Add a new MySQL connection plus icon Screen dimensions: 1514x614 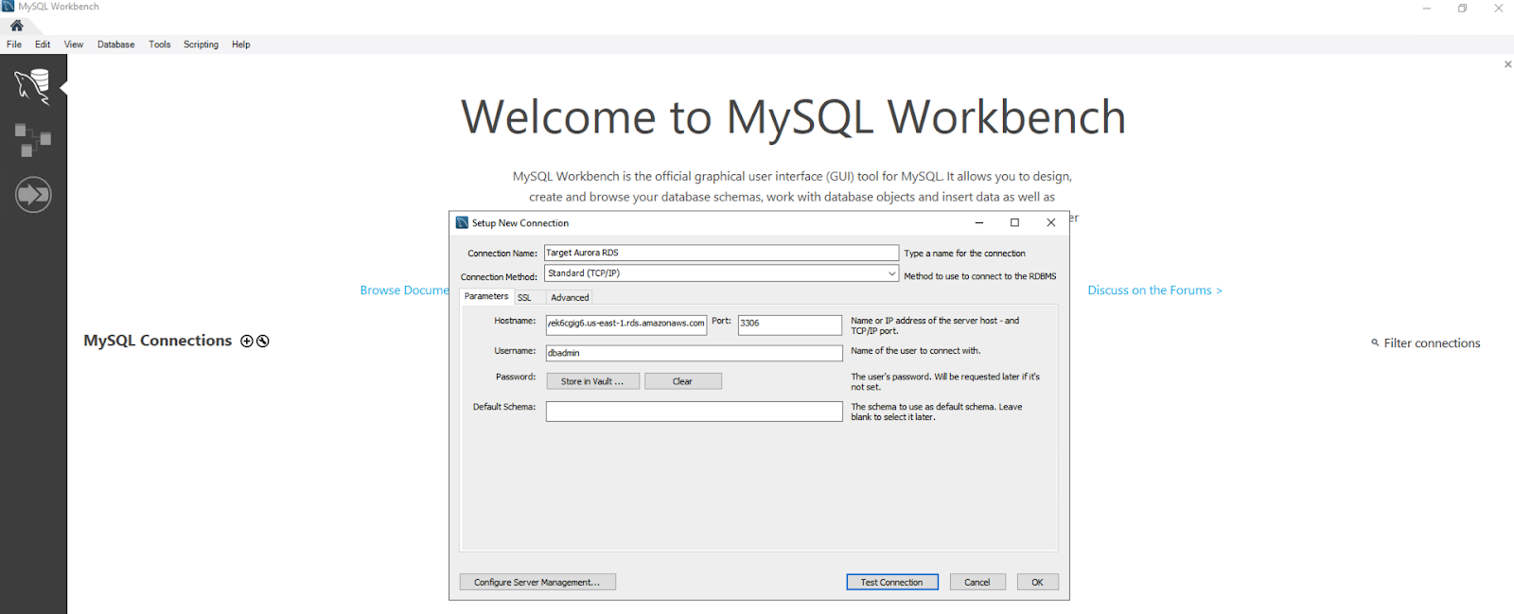[247, 341]
